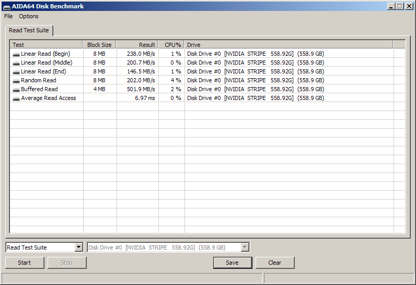
Task: Click the Linear Read (End) disk icon
Action: [16, 72]
